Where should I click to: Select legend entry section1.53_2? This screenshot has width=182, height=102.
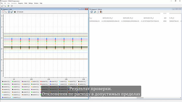pyautogui.click(x=16, y=81)
